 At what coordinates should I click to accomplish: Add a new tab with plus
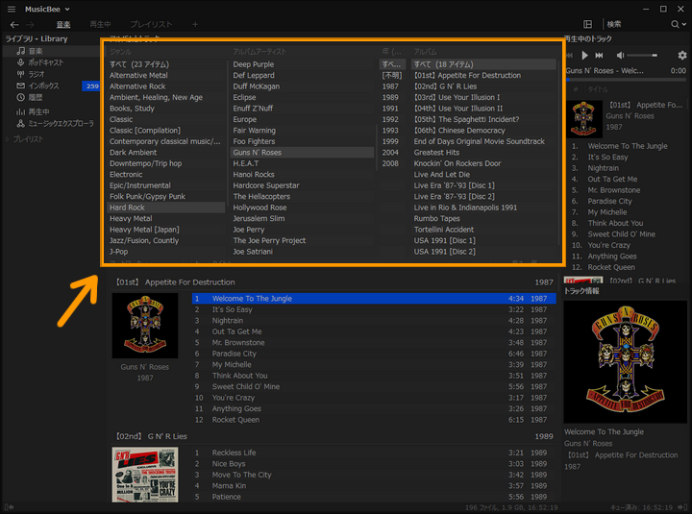195,25
